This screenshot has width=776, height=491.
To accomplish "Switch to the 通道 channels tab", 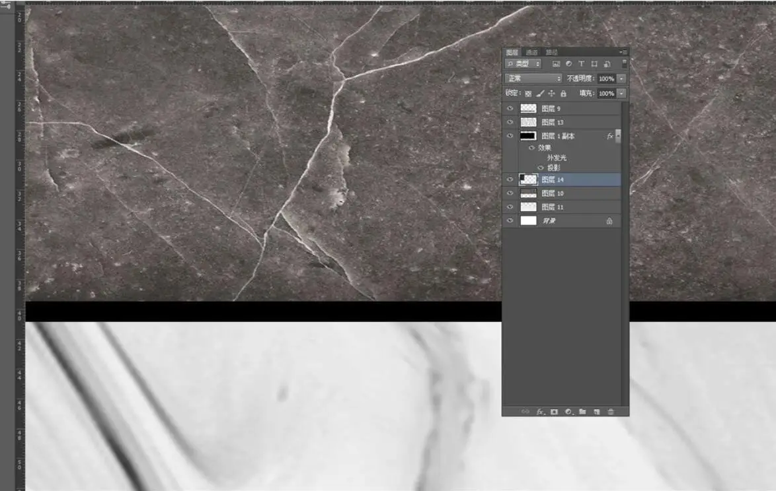I will tap(532, 52).
